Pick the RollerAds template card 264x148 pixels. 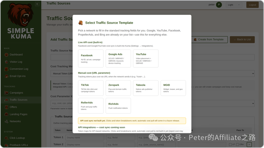91,106
